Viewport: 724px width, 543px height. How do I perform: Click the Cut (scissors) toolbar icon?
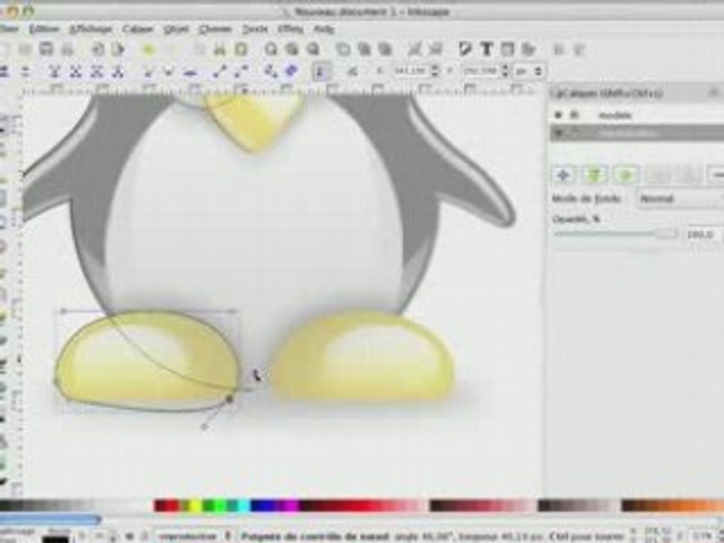(x=220, y=49)
